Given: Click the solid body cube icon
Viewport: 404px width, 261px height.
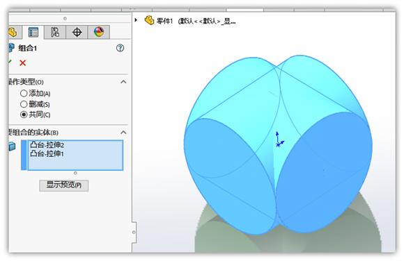Looking at the screenshot, I should click(12, 146).
